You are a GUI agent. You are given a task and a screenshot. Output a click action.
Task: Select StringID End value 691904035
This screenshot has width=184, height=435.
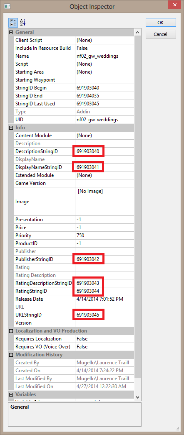coord(104,96)
